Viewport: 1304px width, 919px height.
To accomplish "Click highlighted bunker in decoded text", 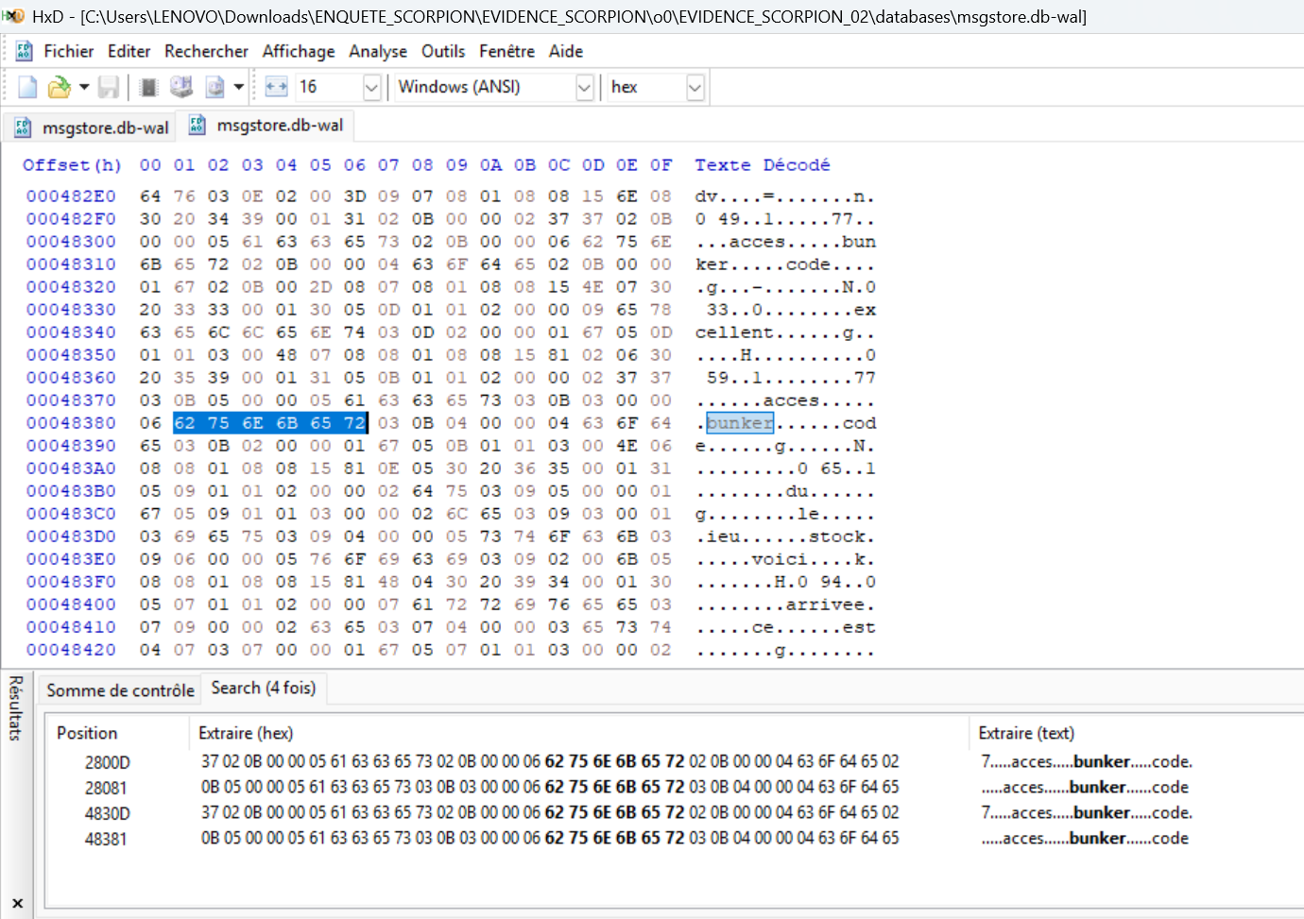I will tap(740, 423).
